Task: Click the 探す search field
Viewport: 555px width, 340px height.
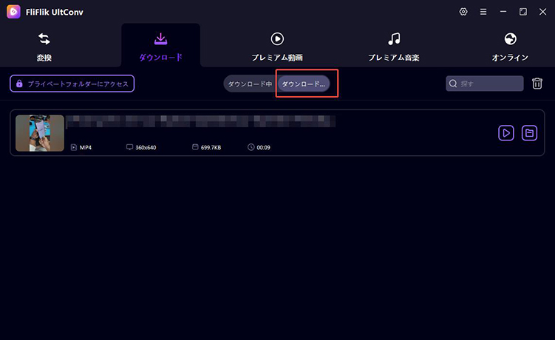Action: click(x=485, y=84)
